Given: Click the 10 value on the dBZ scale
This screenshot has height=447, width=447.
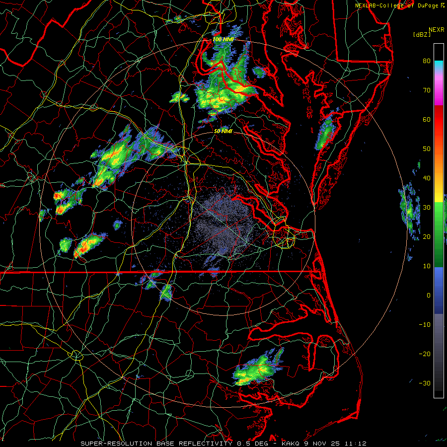Looking at the screenshot, I should click(x=427, y=266).
